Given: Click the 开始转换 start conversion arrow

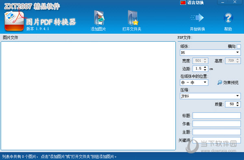Looking at the screenshot, I should click(197, 18).
